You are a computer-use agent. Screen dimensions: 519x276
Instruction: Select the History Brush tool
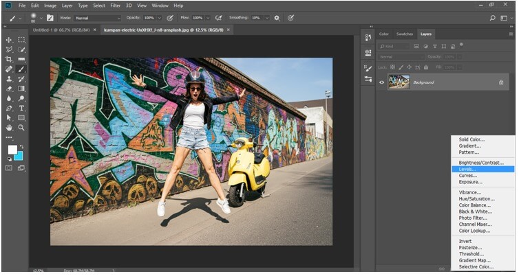coord(21,79)
